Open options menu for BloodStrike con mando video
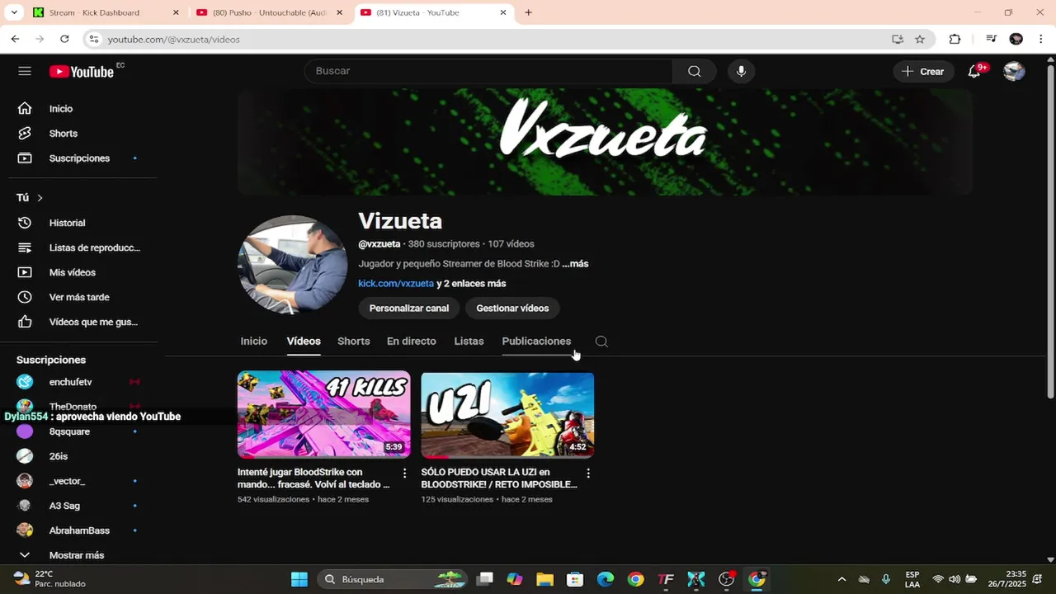The height and width of the screenshot is (594, 1056). [404, 473]
